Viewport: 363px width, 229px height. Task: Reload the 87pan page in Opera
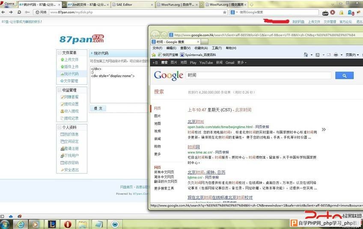19,12
